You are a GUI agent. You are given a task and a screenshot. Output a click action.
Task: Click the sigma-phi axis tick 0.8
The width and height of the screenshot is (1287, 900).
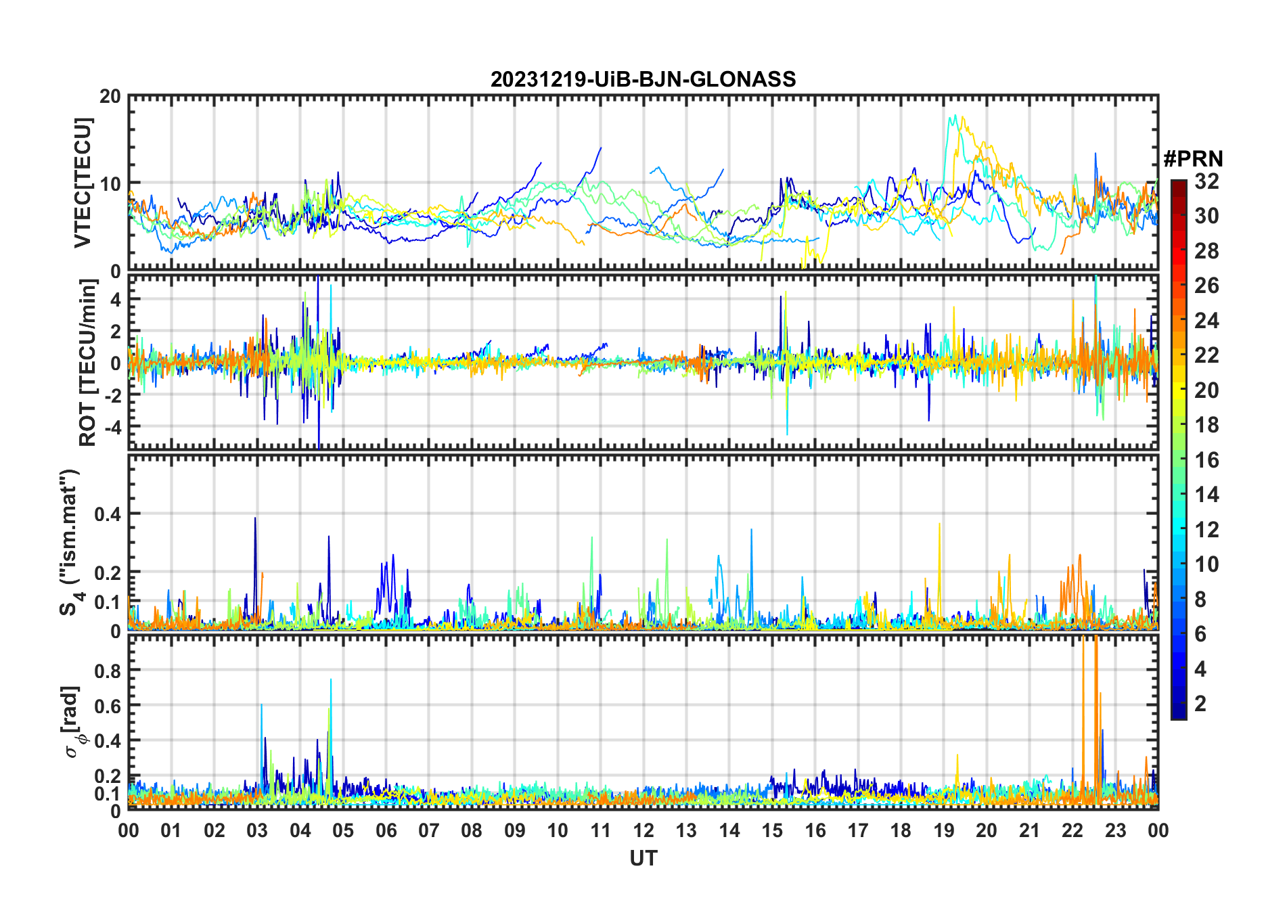point(108,671)
